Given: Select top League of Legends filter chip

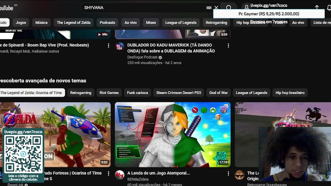Looking at the screenshot, I should pyautogui.click(x=181, y=22).
